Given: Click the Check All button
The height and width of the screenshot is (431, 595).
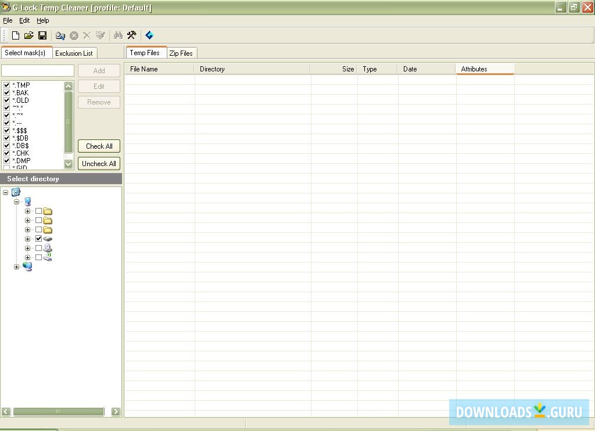Looking at the screenshot, I should tap(99, 146).
